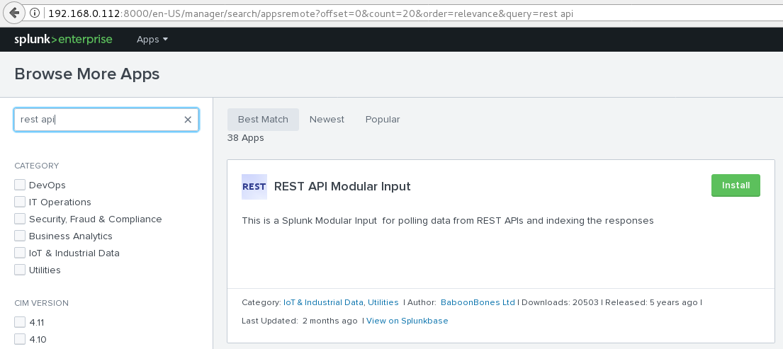Enable the CIM version 4.11 checkbox
The width and height of the screenshot is (783, 349).
(x=20, y=322)
